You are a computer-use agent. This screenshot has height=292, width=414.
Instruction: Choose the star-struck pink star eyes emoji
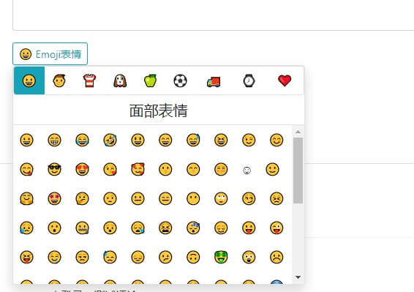[x=54, y=199]
